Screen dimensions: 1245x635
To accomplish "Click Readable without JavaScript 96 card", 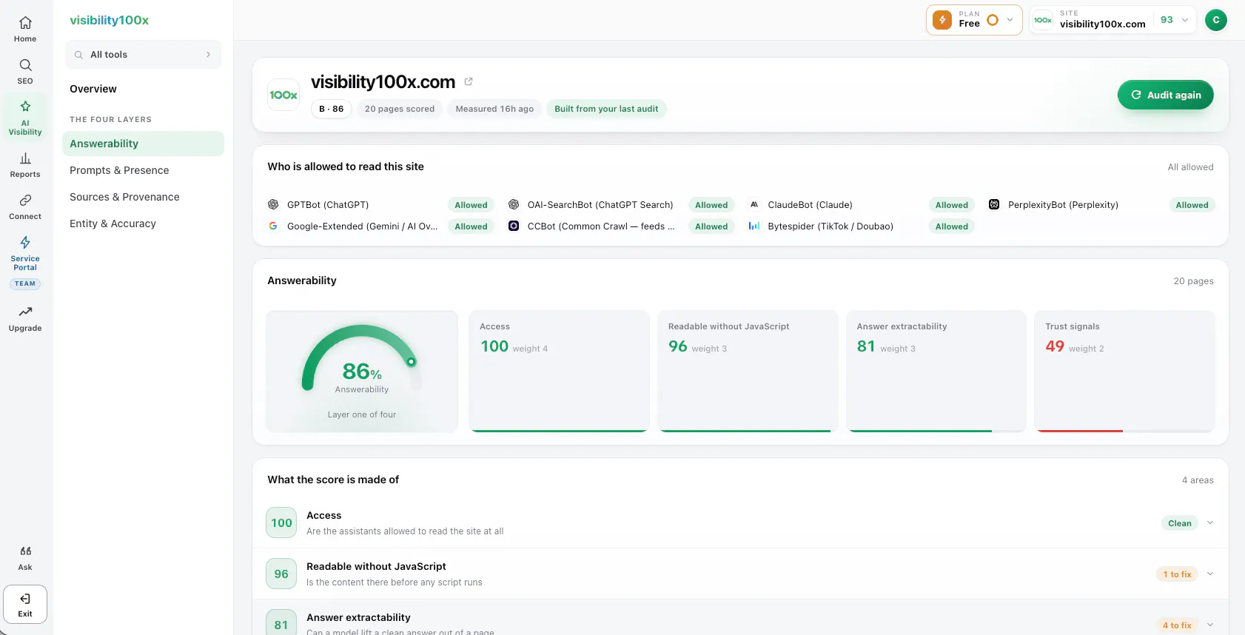I will (x=748, y=372).
